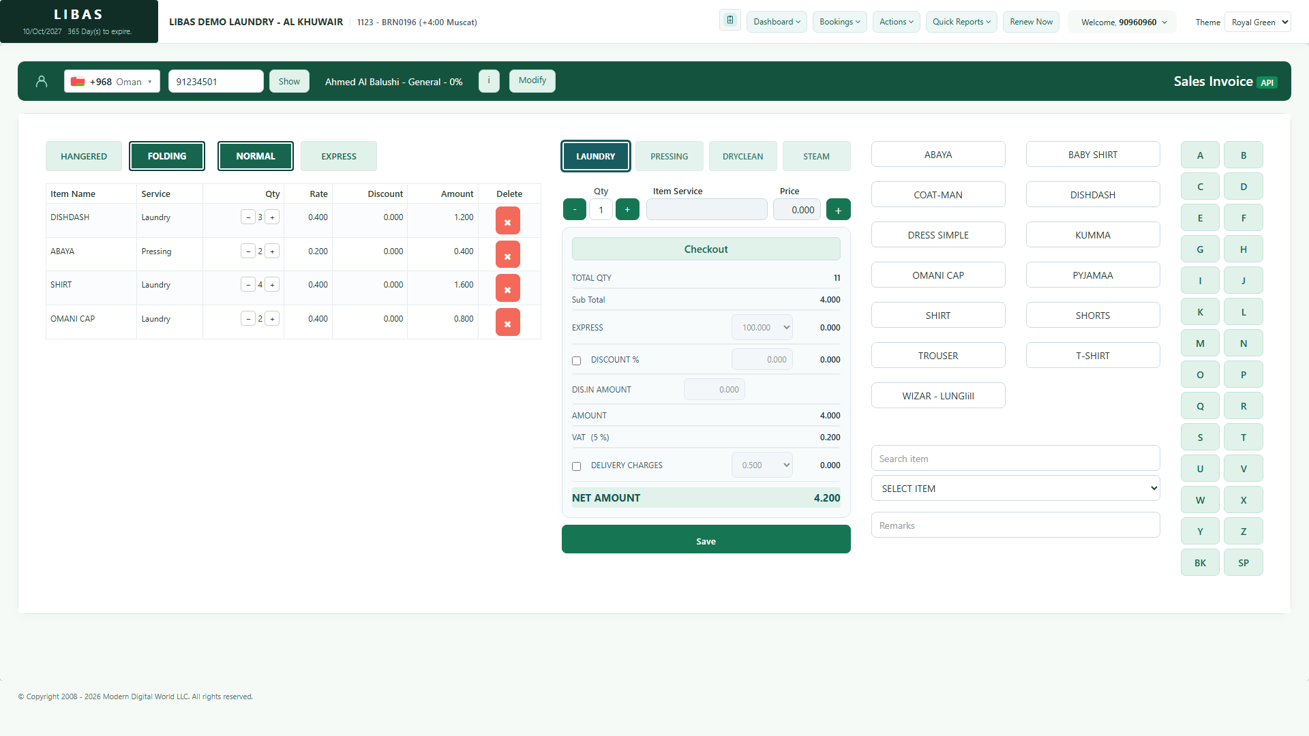Open the SELECT ITEM dropdown
Image resolution: width=1309 pixels, height=736 pixels.
click(x=1015, y=488)
